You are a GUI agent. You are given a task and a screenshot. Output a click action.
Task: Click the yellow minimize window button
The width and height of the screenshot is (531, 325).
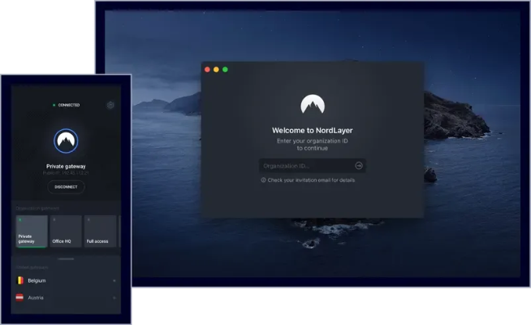point(216,70)
